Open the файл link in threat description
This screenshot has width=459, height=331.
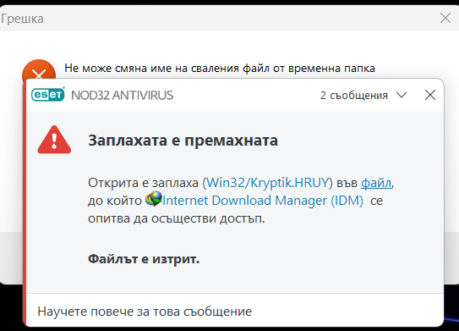coord(376,183)
